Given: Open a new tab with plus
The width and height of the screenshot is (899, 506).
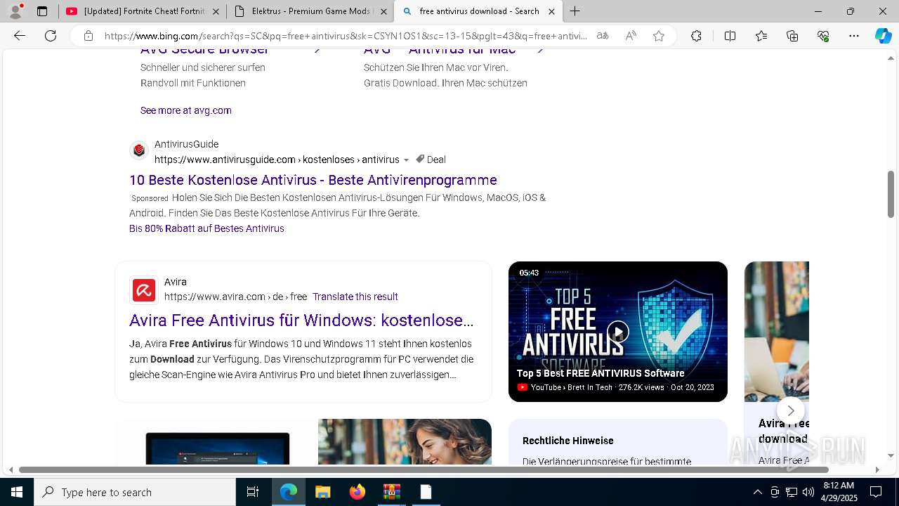Looking at the screenshot, I should pos(575,11).
